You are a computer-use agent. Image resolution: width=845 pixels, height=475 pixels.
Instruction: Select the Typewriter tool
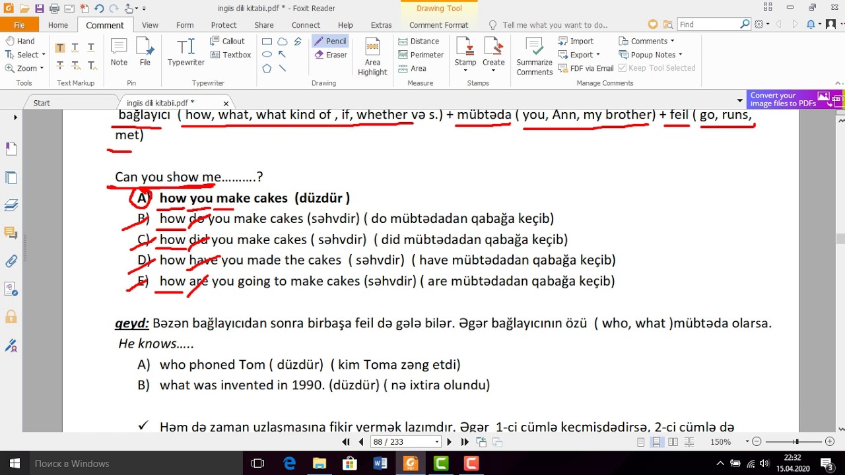[186, 52]
